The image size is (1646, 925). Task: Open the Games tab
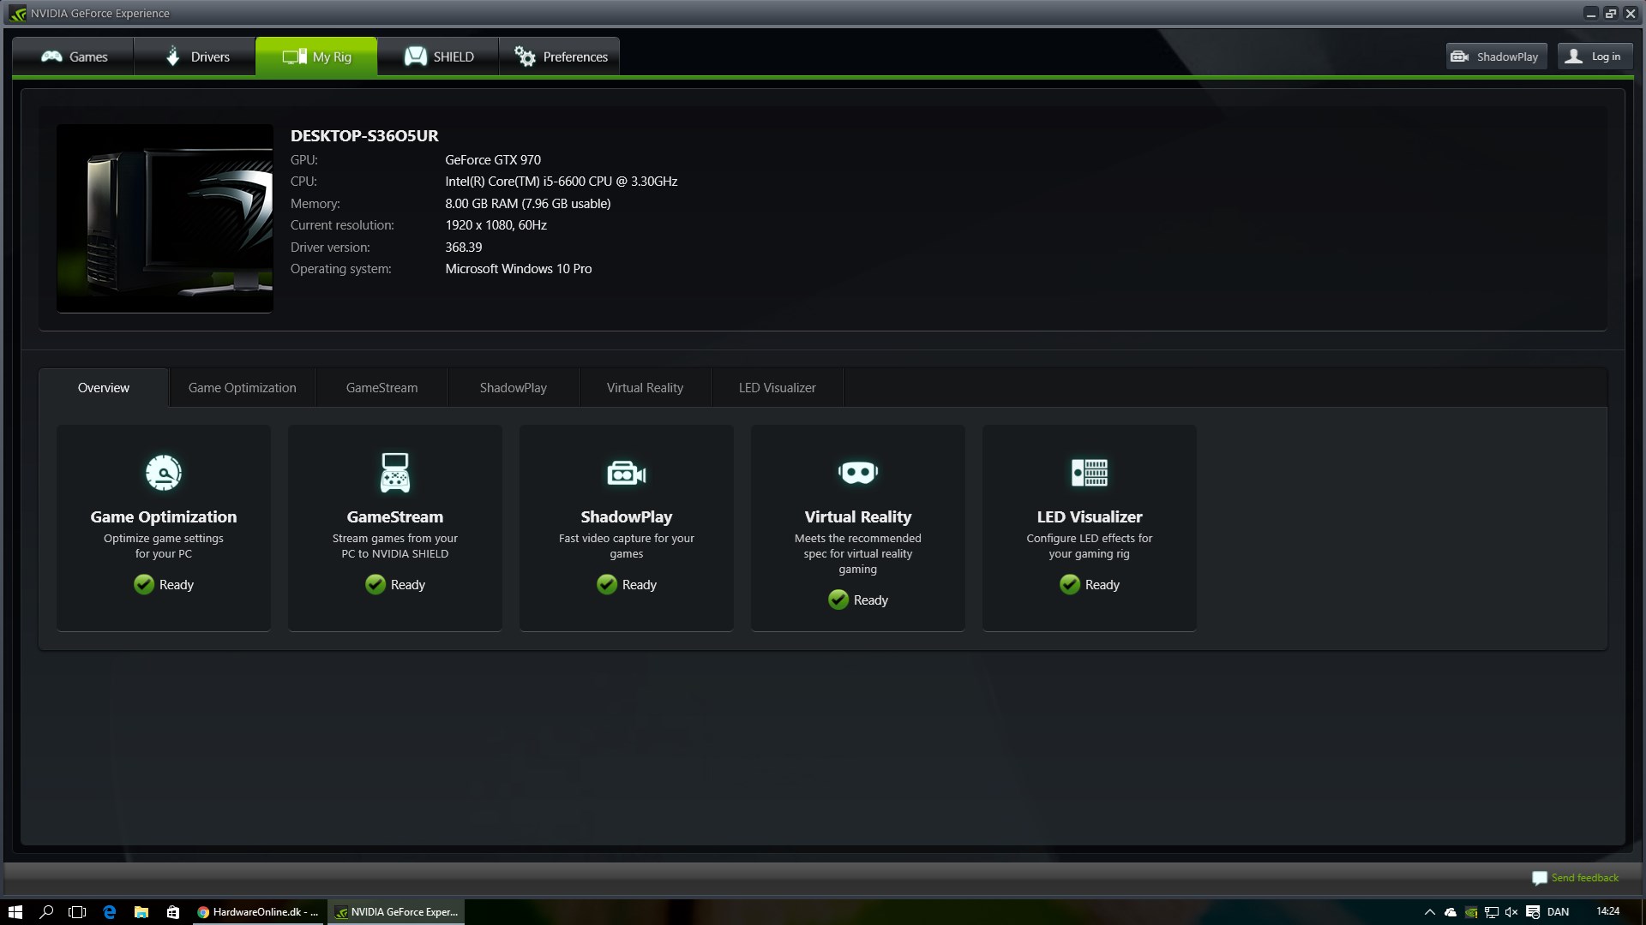pyautogui.click(x=74, y=57)
